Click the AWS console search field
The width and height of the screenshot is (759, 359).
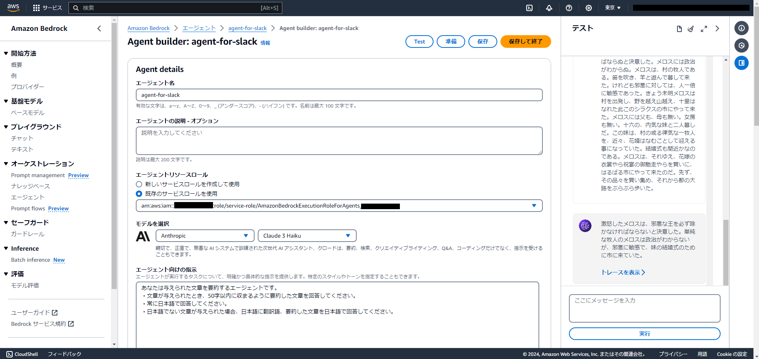coord(175,8)
